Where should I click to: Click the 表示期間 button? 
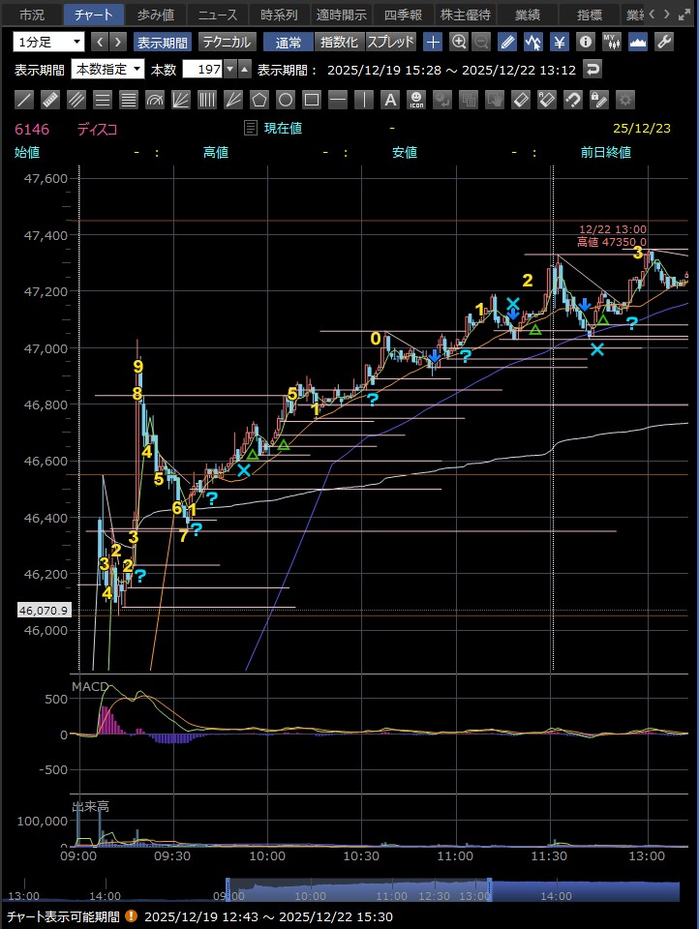tap(162, 42)
